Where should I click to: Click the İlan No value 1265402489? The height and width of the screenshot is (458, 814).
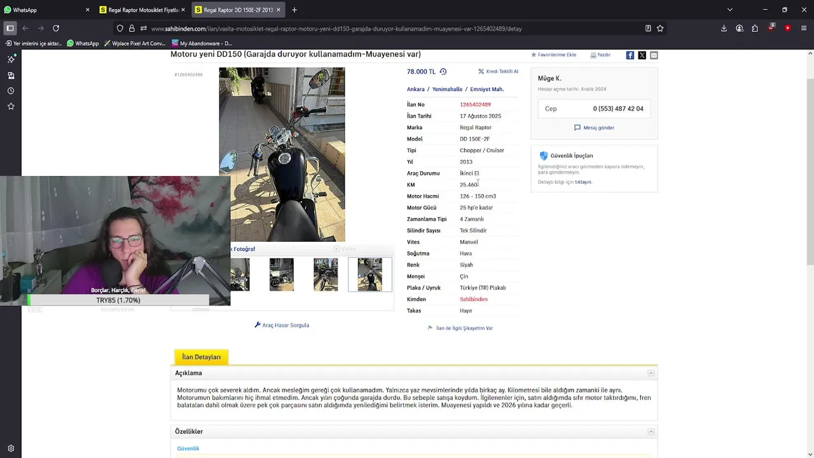475,105
